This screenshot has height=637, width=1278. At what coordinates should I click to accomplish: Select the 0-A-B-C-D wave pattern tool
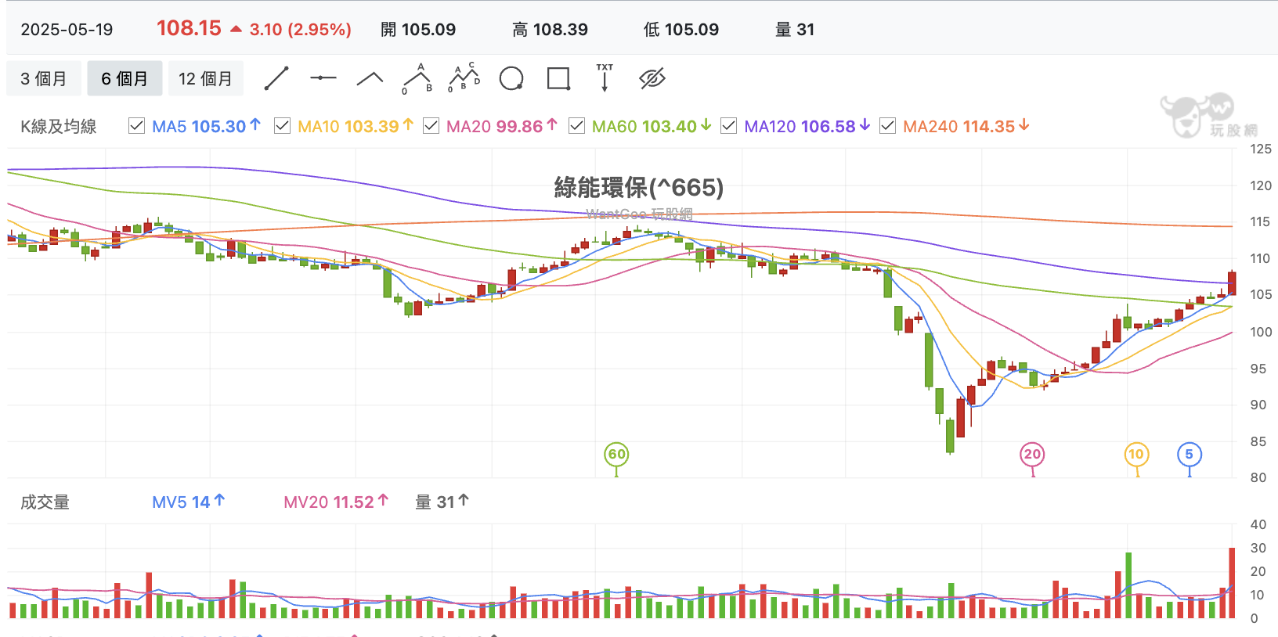click(464, 77)
